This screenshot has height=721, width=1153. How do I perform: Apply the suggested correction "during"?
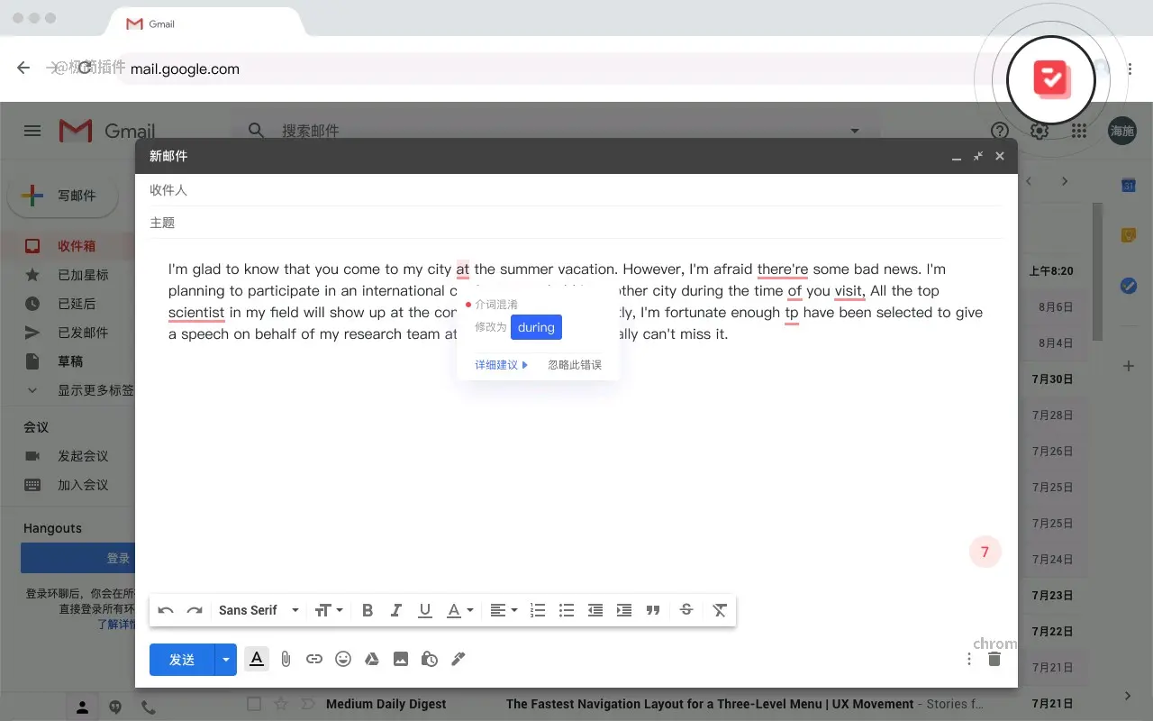coord(536,327)
